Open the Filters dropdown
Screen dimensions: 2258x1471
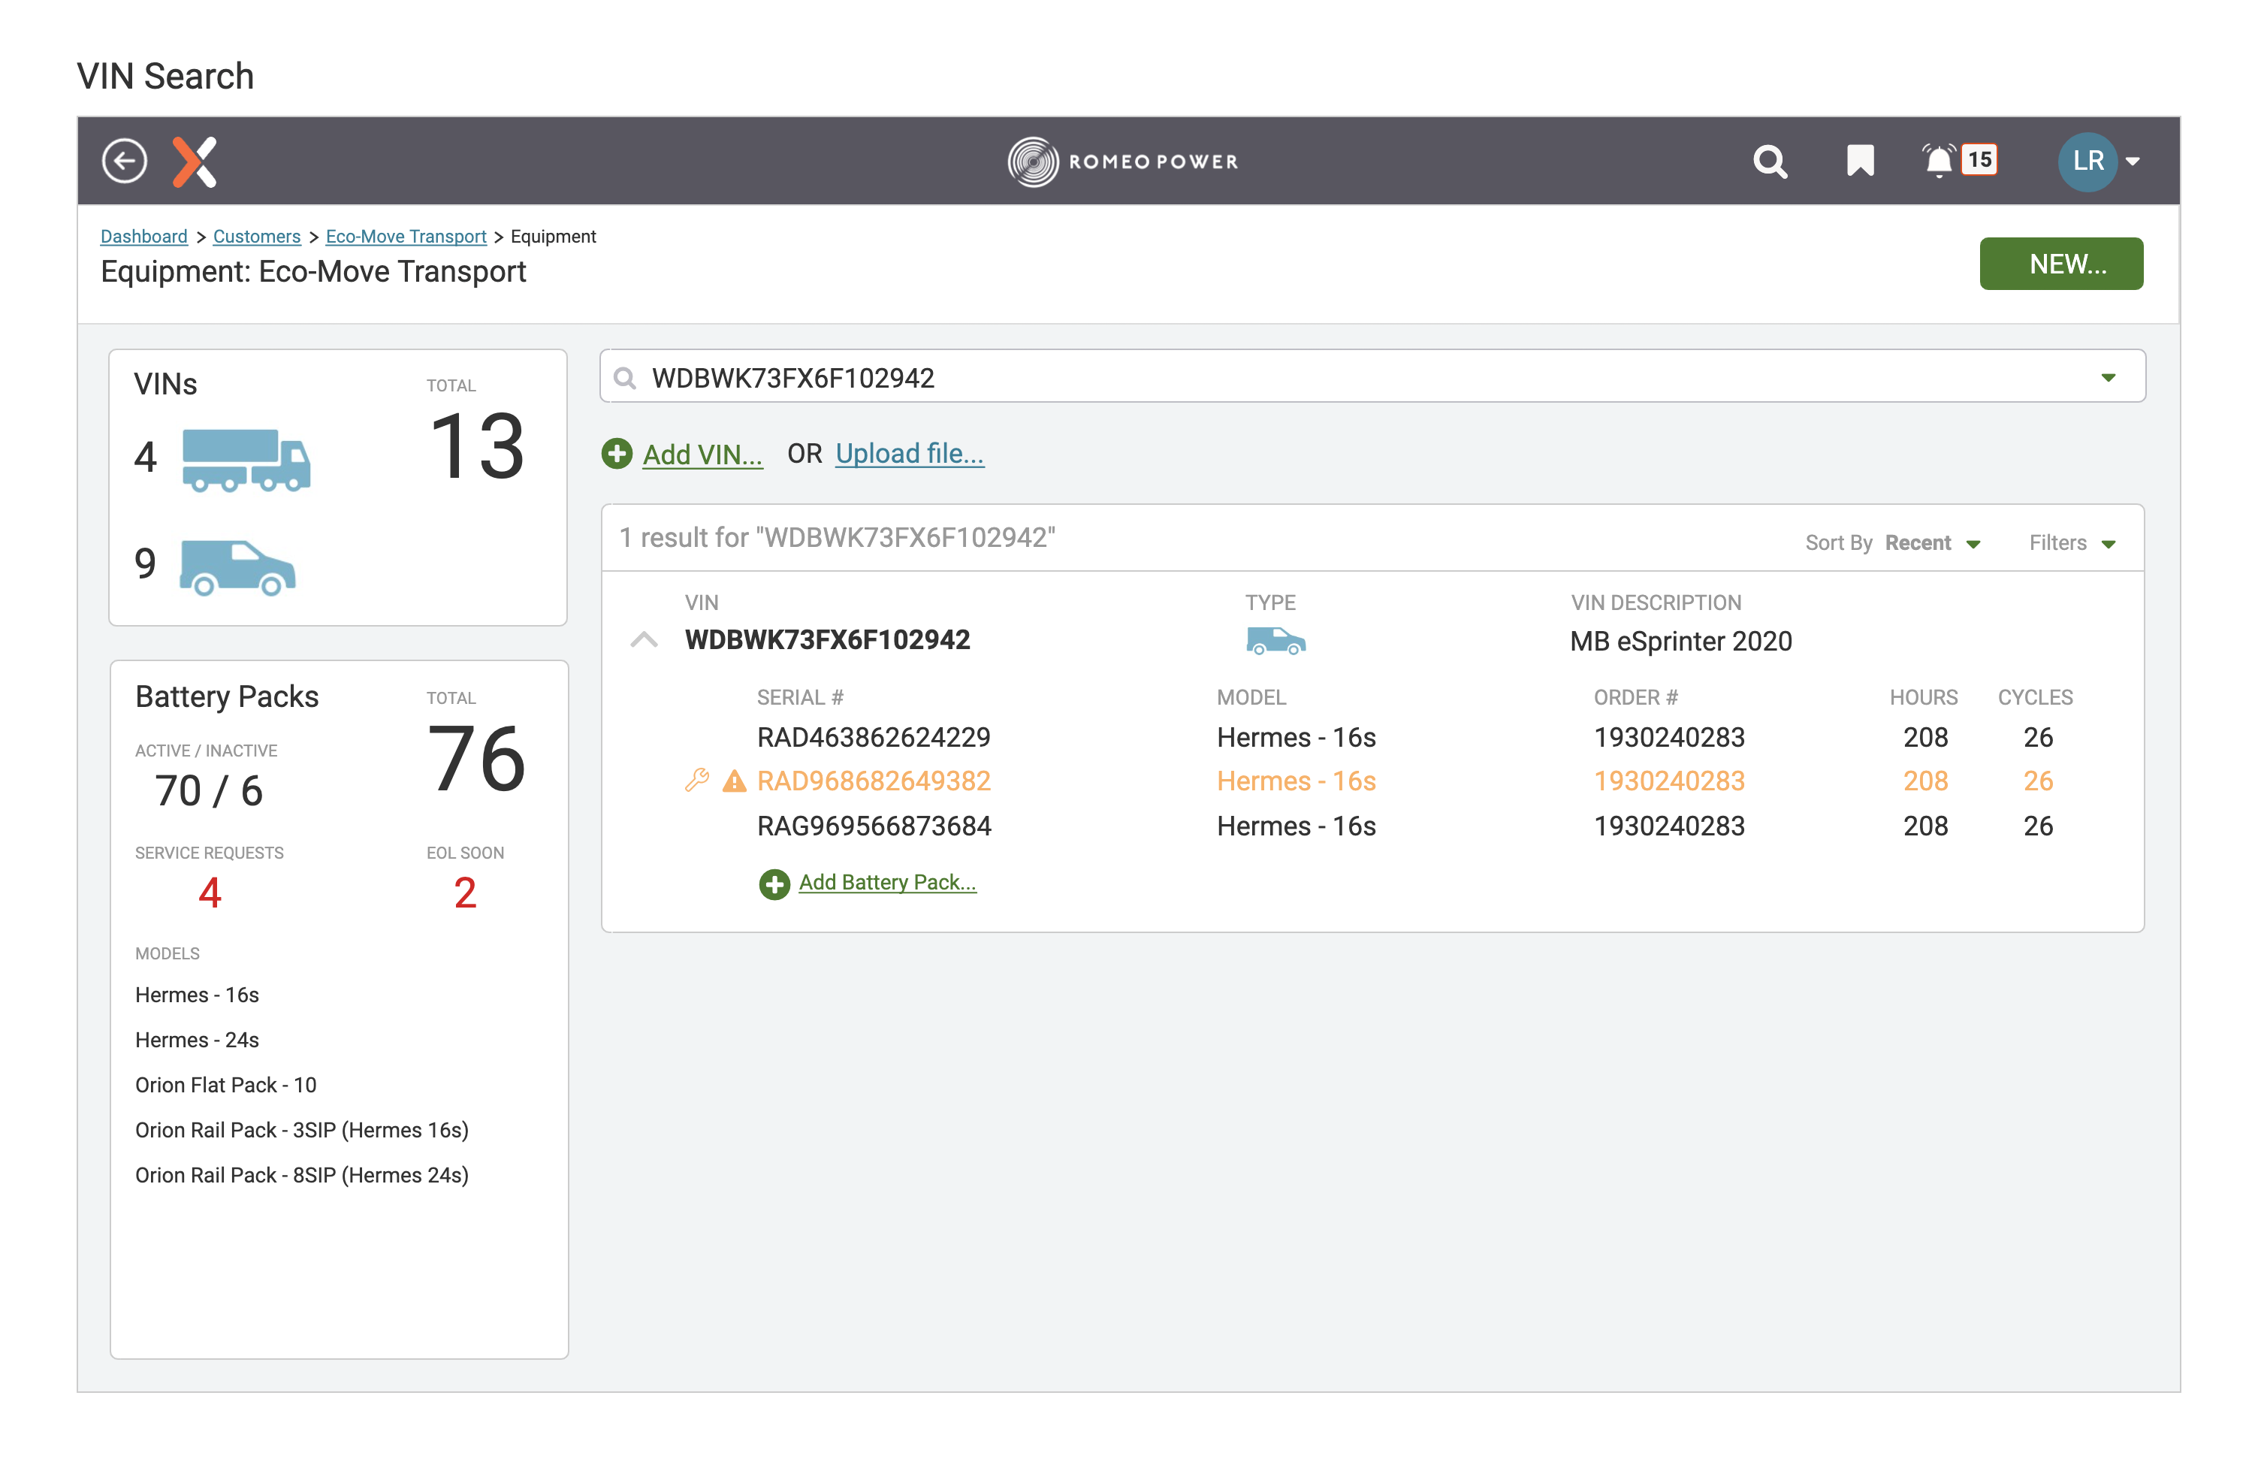pyautogui.click(x=2072, y=543)
